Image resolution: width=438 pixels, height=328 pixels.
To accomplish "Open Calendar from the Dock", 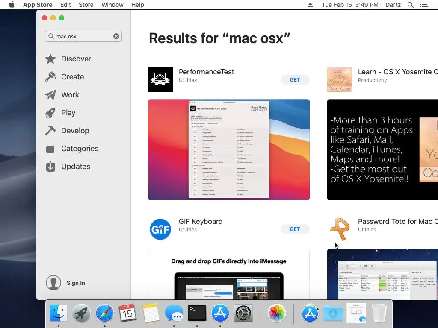I will [127, 313].
